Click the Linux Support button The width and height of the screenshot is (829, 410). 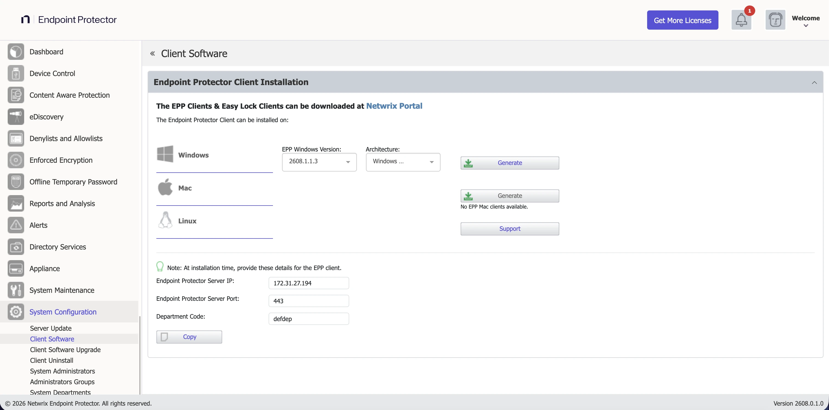pyautogui.click(x=509, y=229)
